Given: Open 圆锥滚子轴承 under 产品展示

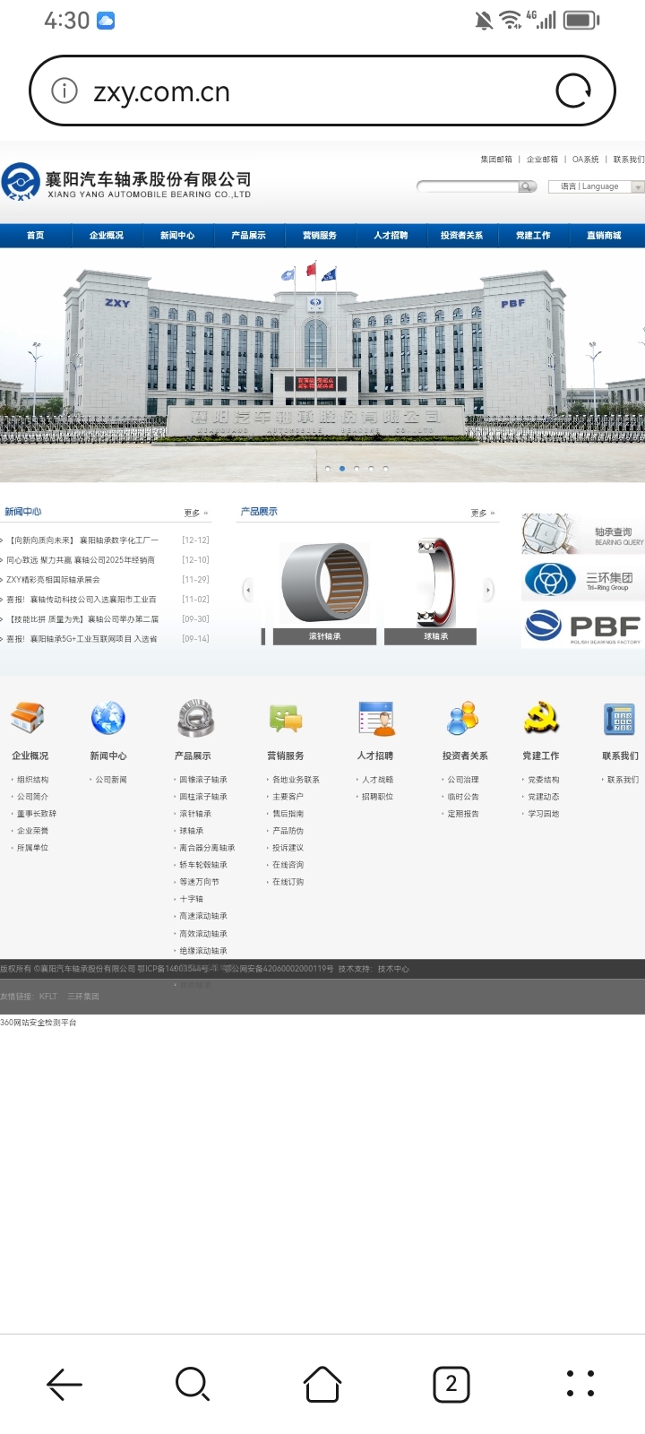Looking at the screenshot, I should coord(203,780).
